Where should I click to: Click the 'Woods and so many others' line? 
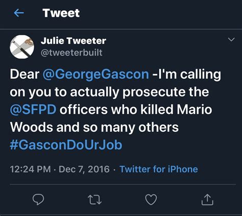94,127
